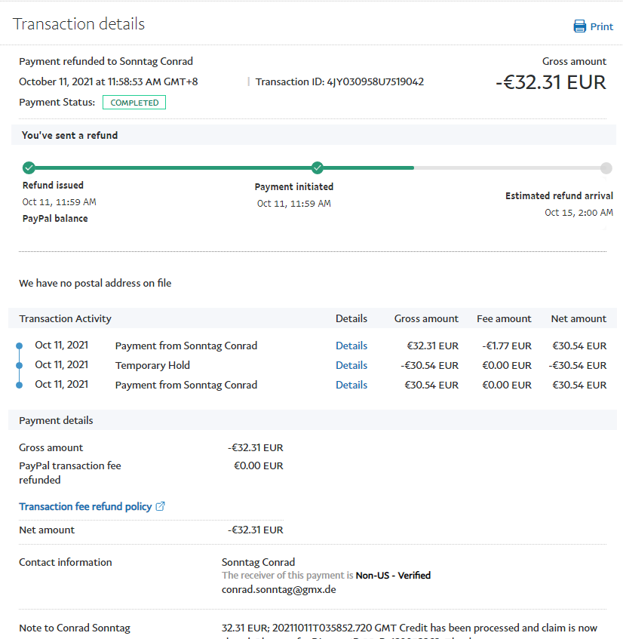Click the Refund issued green checkmark
623x639 pixels.
(x=29, y=167)
